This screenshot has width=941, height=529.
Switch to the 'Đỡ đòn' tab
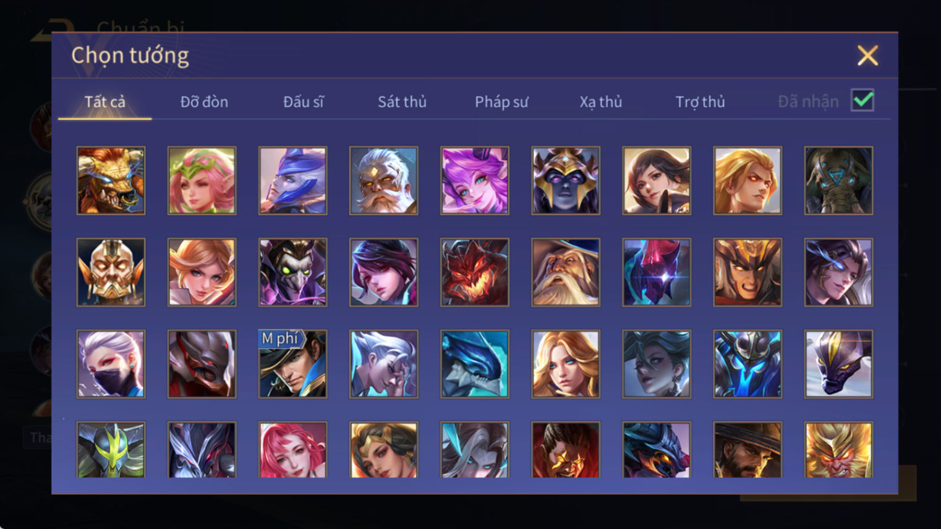204,102
